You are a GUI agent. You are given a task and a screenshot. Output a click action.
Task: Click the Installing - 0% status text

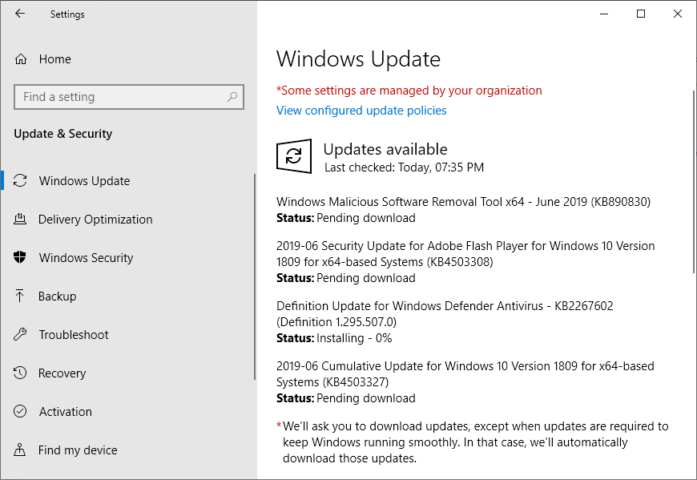click(x=354, y=338)
